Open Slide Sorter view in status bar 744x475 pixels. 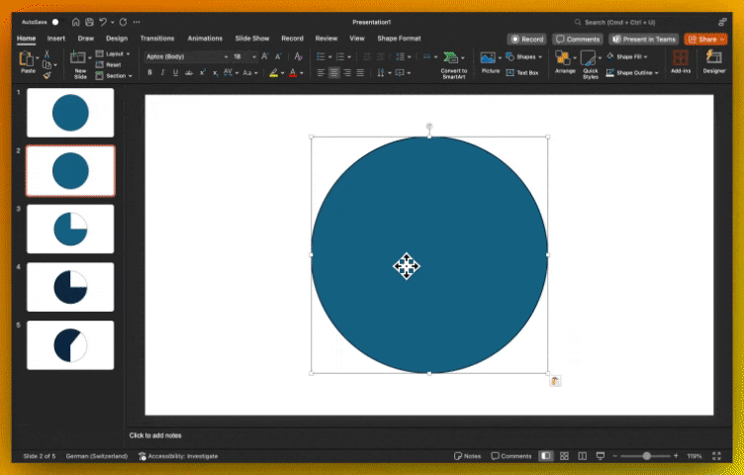click(x=564, y=456)
